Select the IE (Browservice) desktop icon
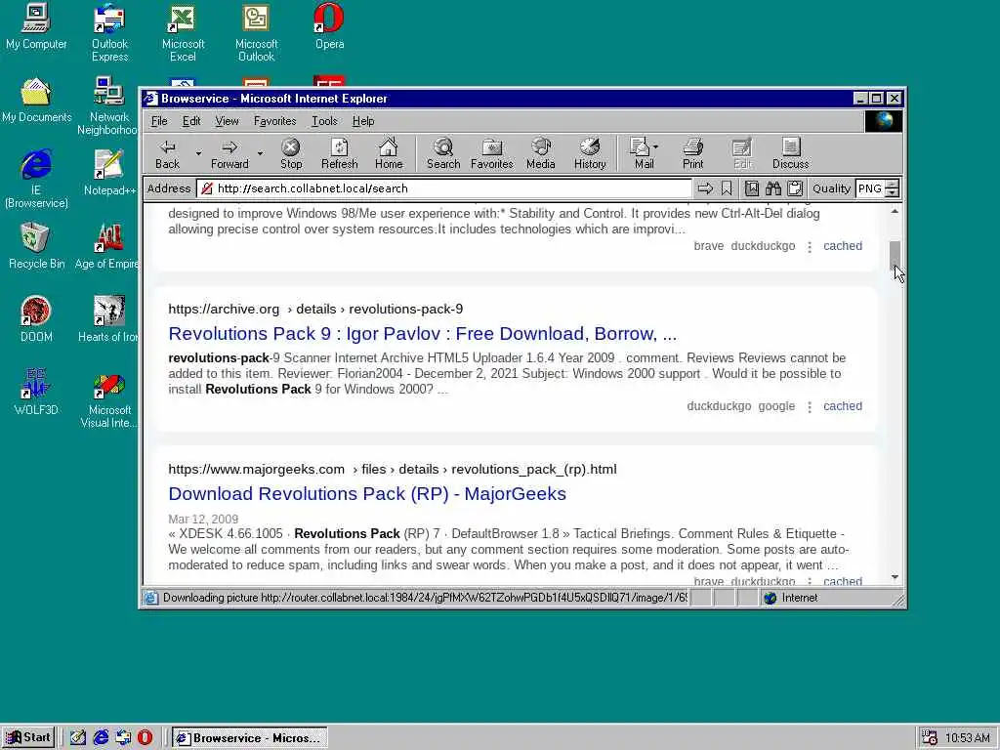 pos(36,180)
